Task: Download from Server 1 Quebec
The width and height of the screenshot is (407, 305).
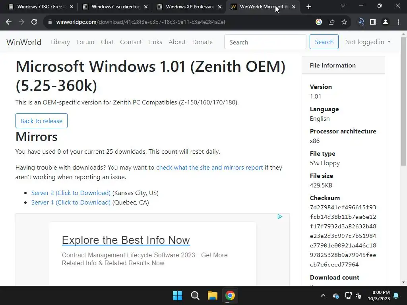Action: [71, 203]
